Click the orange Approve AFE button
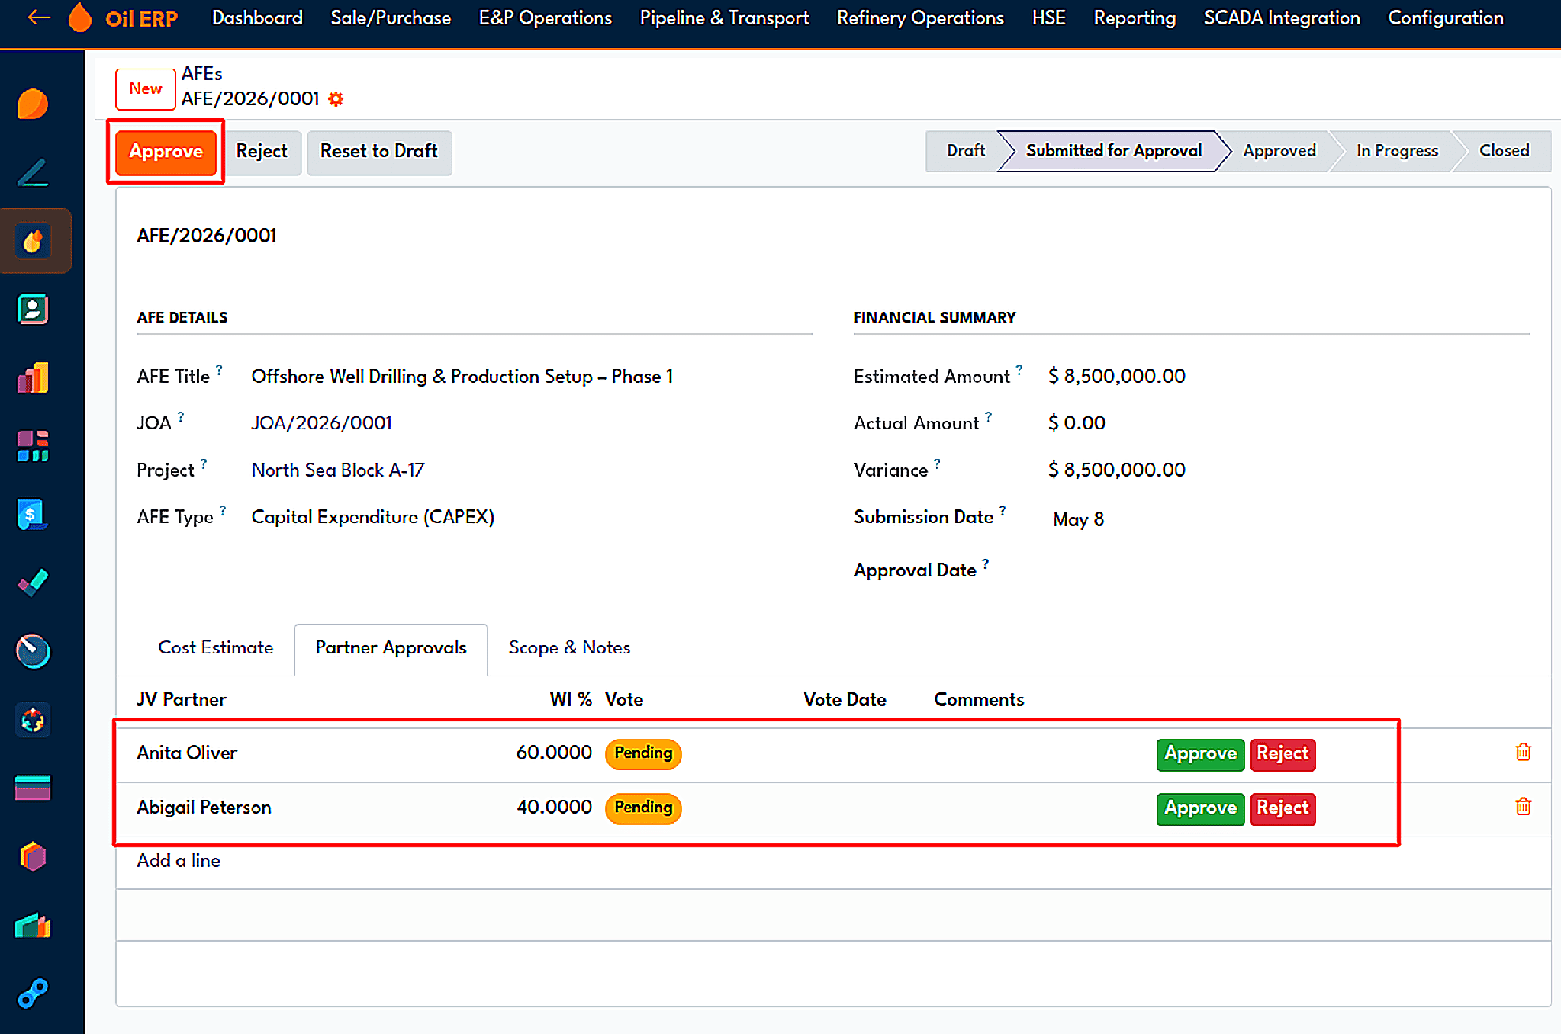Screen dimensions: 1561x1034 [x=166, y=152]
